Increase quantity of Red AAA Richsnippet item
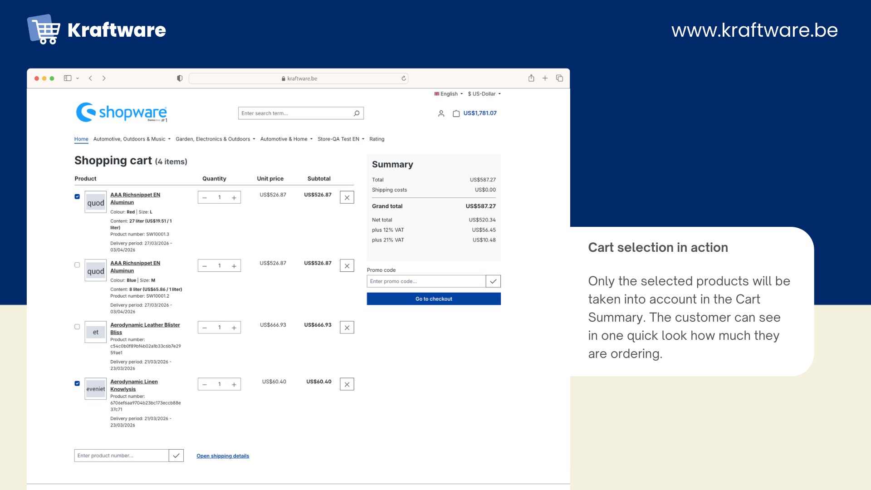The image size is (871, 490). tap(234, 197)
